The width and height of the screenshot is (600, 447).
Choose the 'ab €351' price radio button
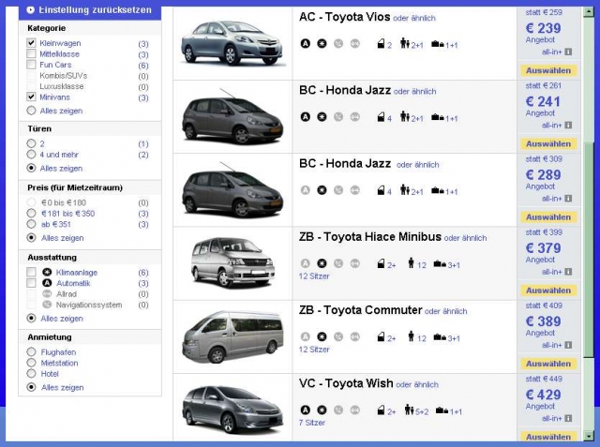(x=31, y=224)
